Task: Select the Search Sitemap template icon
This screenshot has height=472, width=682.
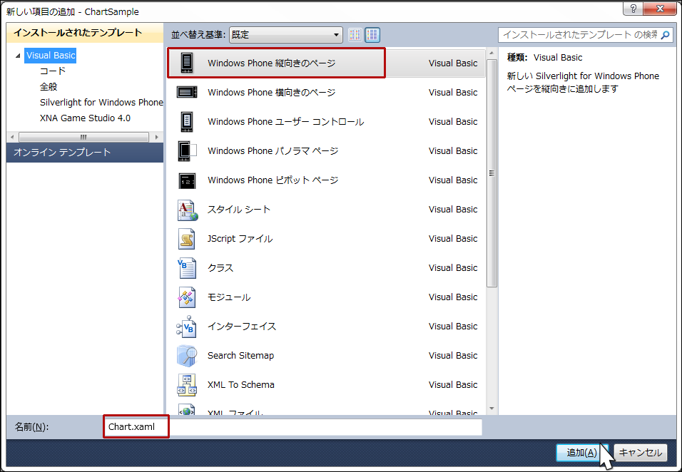Action: [187, 356]
